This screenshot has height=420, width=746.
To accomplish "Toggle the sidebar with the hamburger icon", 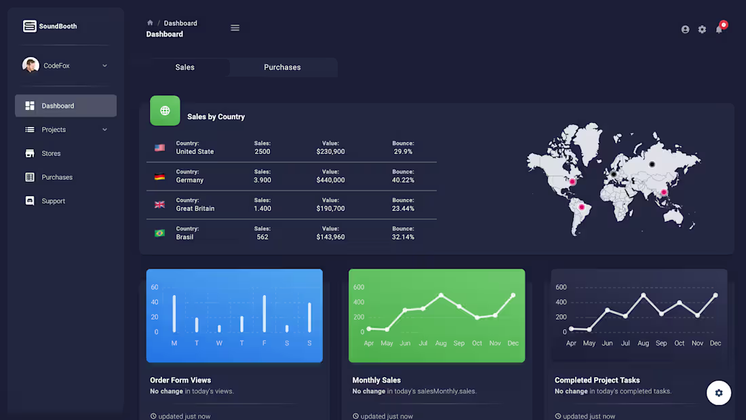I will point(235,28).
